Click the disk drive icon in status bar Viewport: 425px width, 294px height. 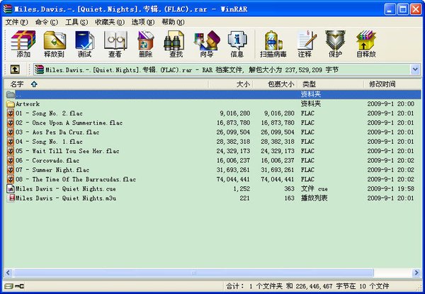click(x=8, y=286)
